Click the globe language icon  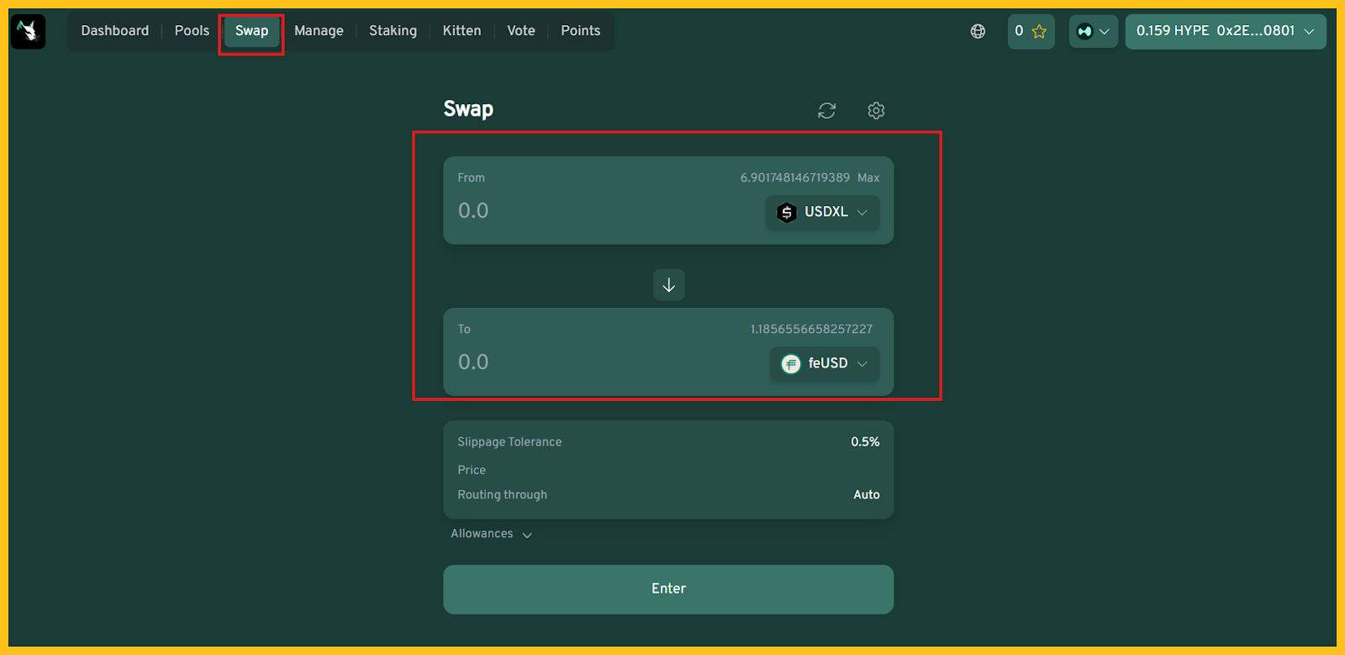[978, 32]
